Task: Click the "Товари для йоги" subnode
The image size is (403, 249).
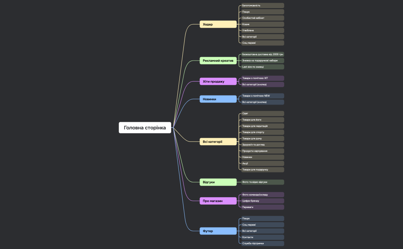Action: [x=263, y=120]
